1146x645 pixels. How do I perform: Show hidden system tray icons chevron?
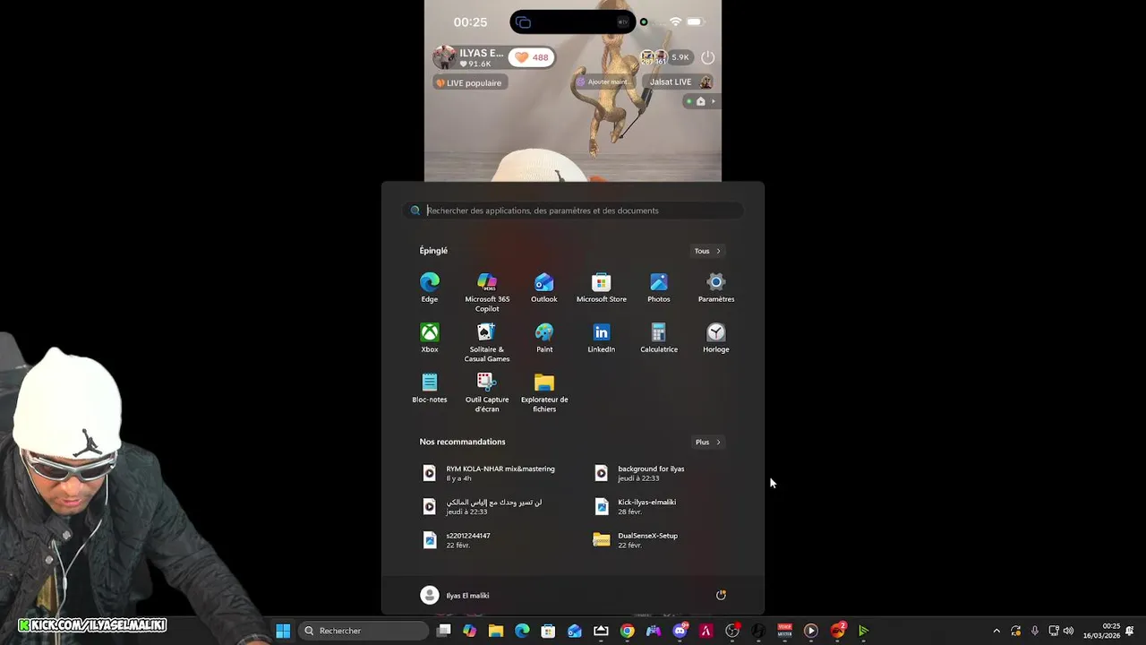click(x=996, y=631)
